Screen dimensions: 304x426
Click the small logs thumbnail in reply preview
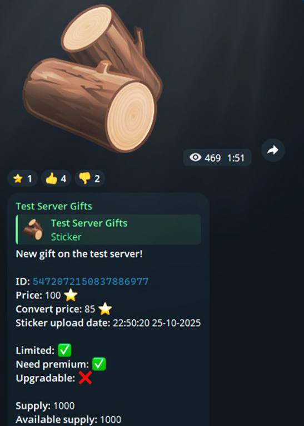click(x=33, y=230)
